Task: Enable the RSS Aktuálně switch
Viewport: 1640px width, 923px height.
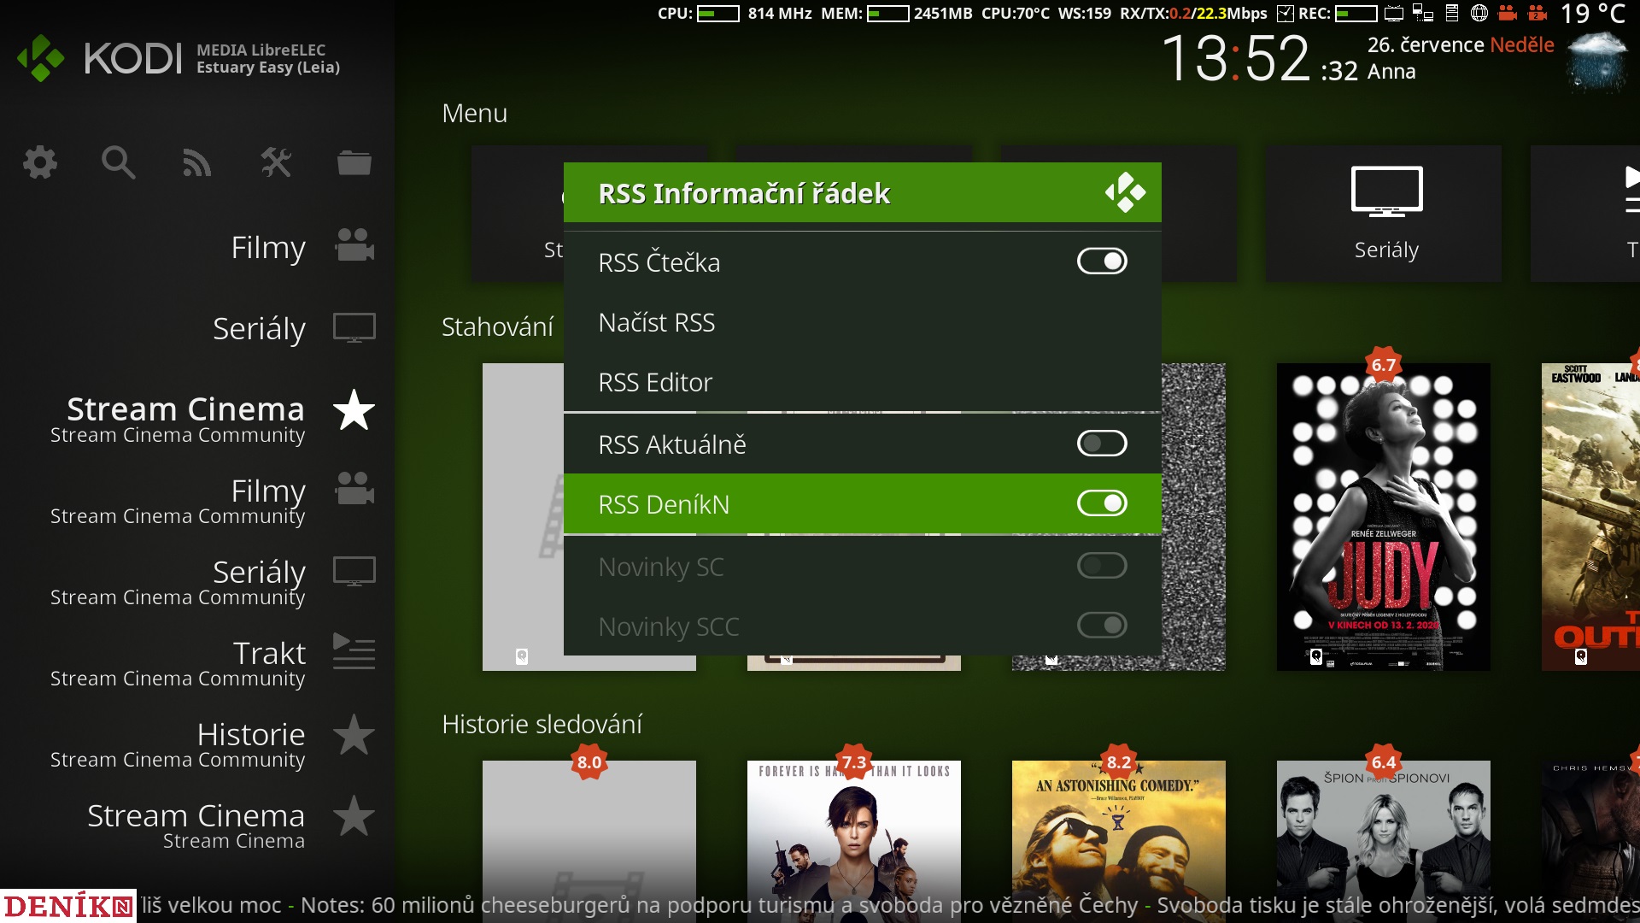Action: click(x=1102, y=444)
